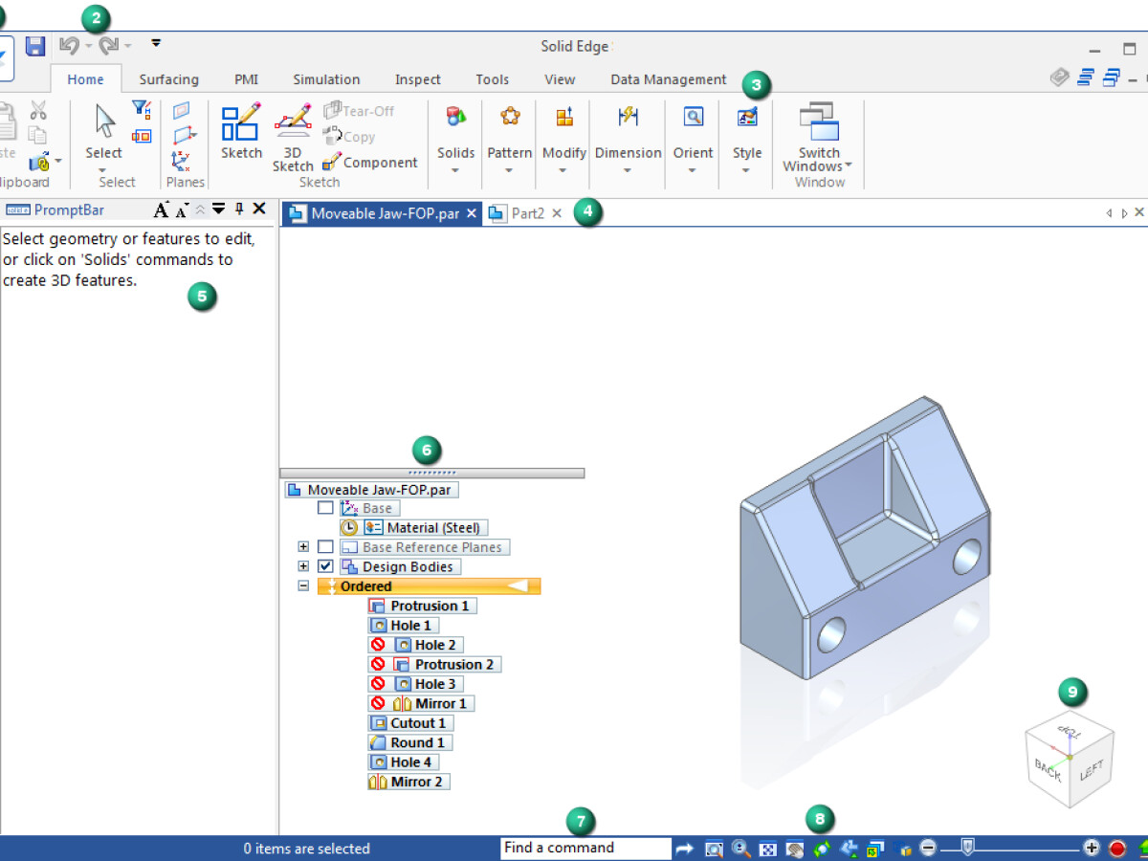The image size is (1148, 861).
Task: Uncheck the Design Bodies checkbox
Action: tap(325, 566)
